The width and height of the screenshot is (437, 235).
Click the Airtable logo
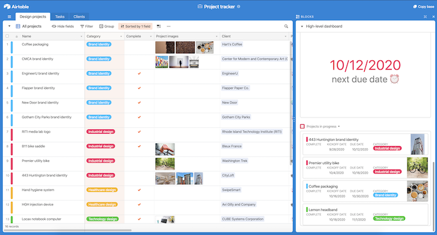(16, 7)
